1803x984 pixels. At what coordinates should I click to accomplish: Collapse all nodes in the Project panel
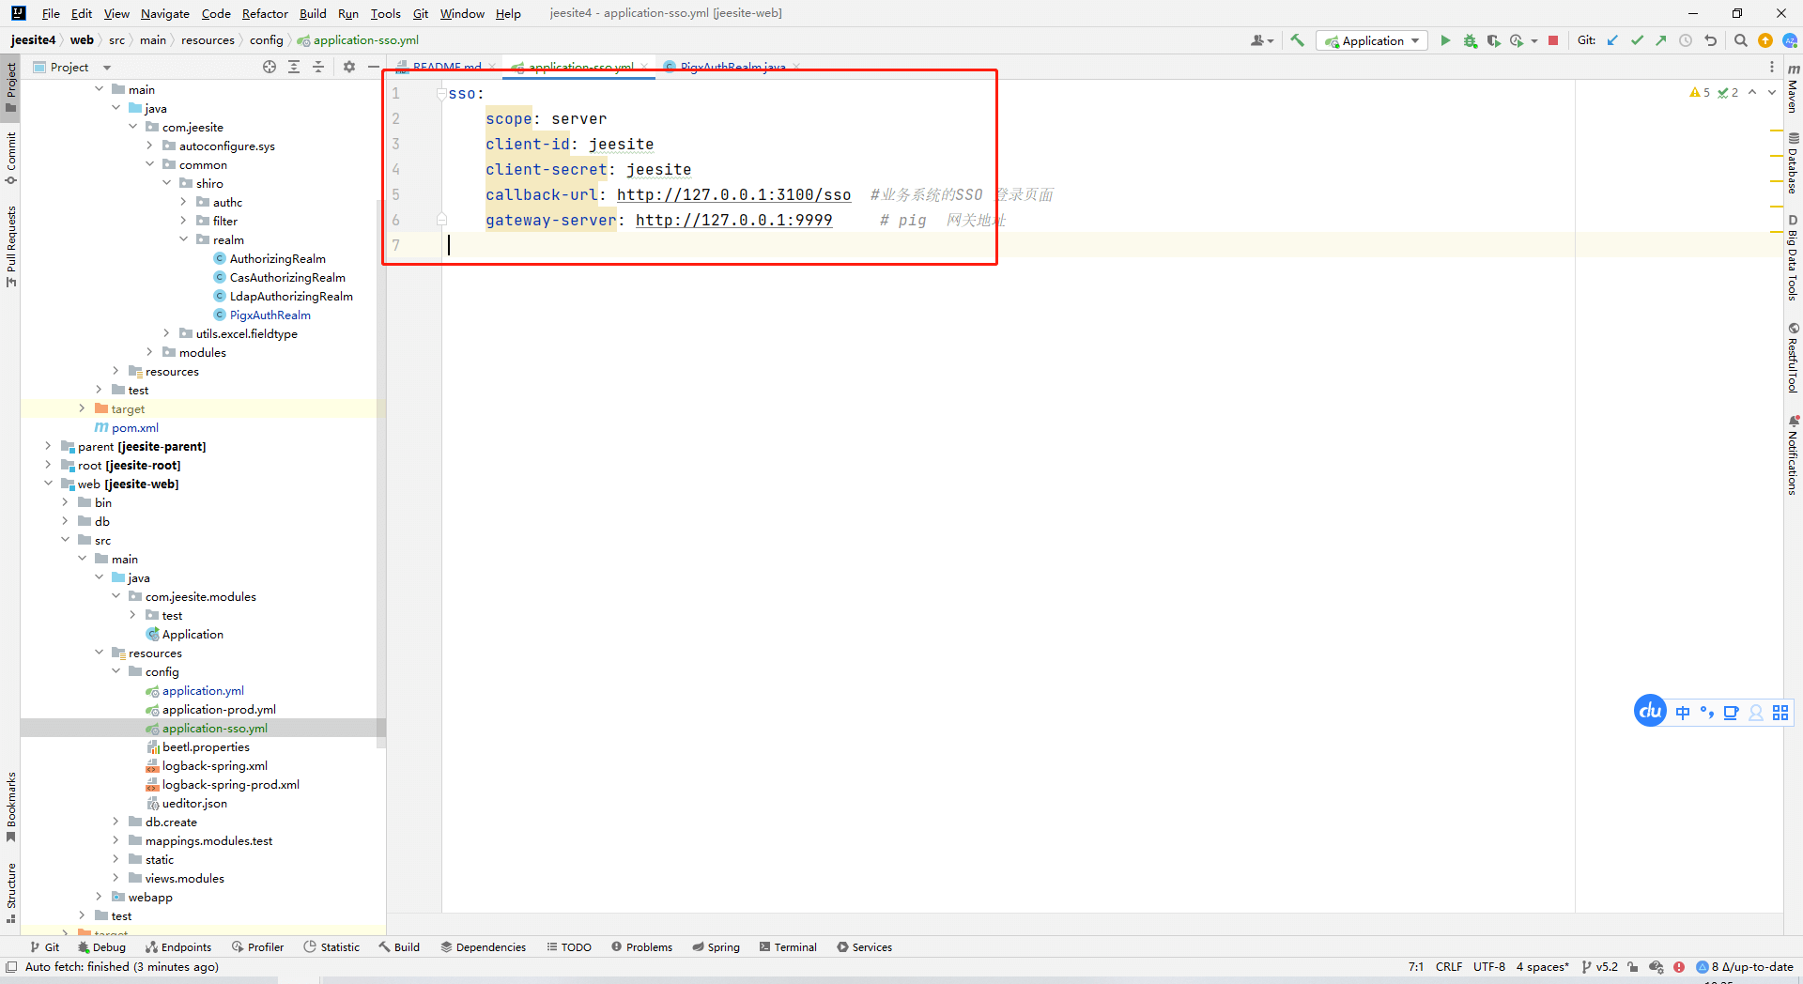[x=318, y=67]
